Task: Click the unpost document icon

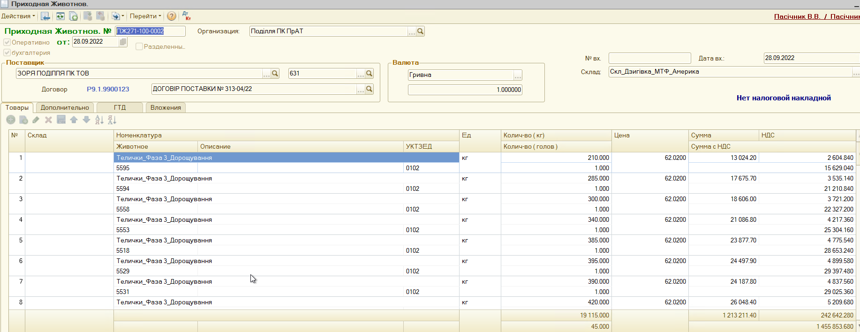Action: pos(100,16)
